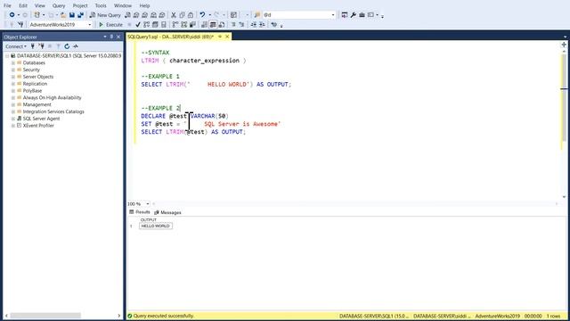Expand the Security tree node
The image size is (570, 321).
(x=13, y=70)
